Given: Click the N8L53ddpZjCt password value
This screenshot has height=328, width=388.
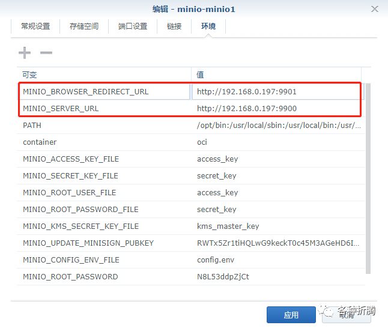Looking at the screenshot, I should point(223,277).
